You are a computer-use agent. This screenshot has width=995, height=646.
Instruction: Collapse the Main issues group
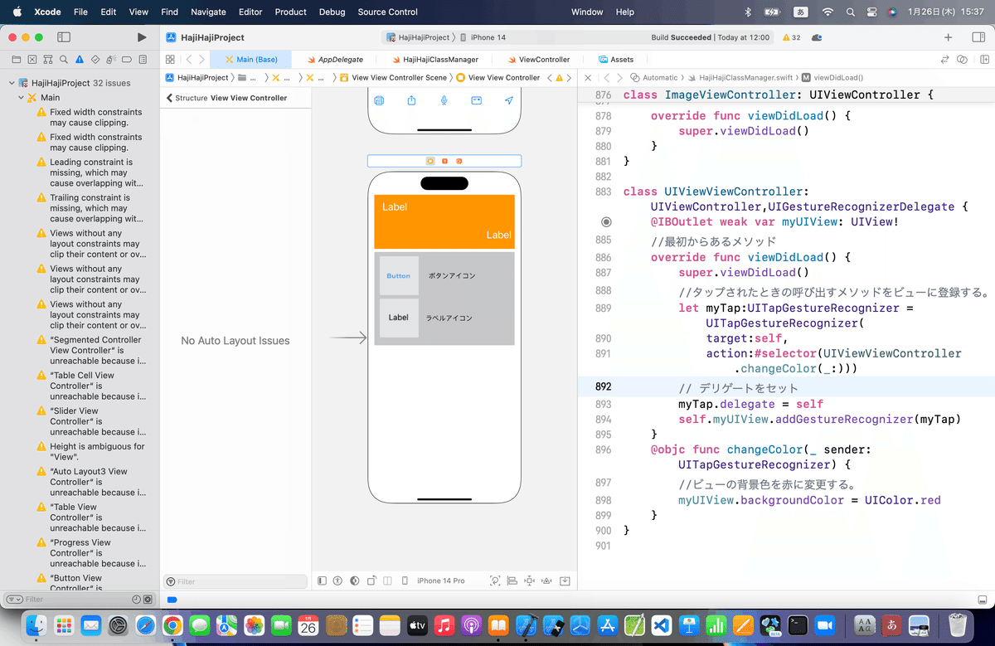pos(22,98)
